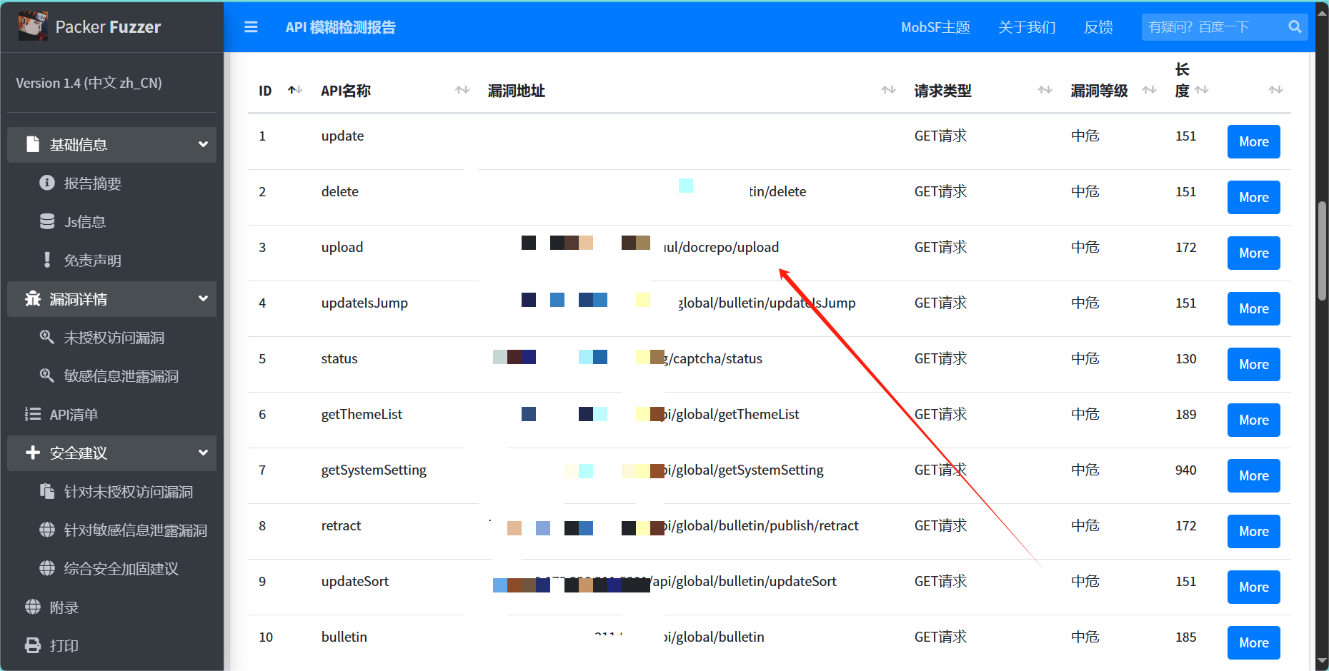
Task: Open the 报告摘要 sidebar item
Action: [111, 183]
